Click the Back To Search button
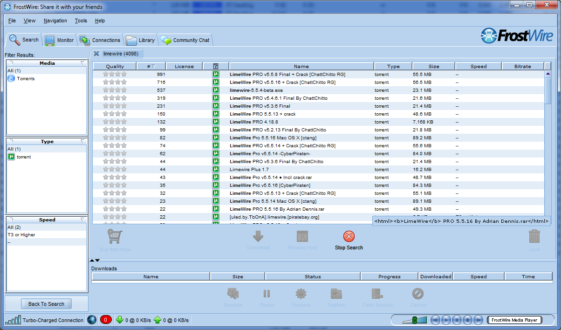 pos(46,304)
